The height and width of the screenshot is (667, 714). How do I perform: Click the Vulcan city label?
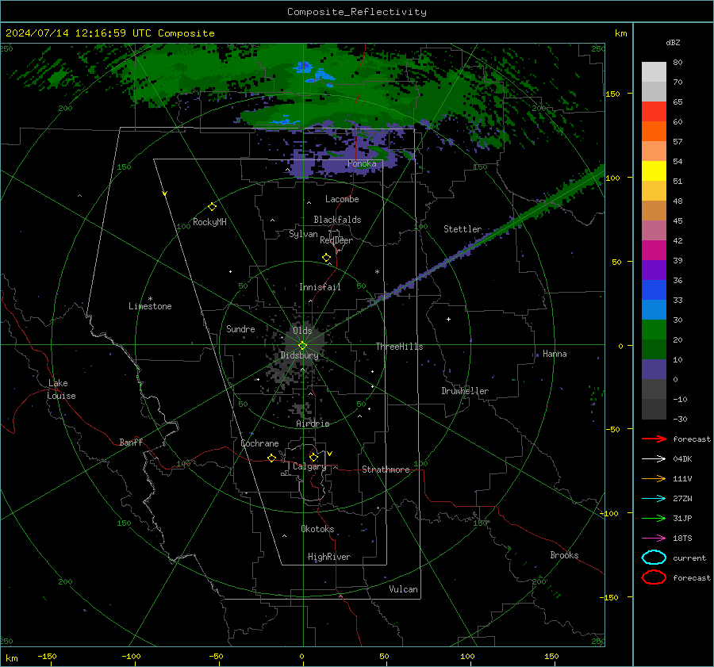point(403,589)
